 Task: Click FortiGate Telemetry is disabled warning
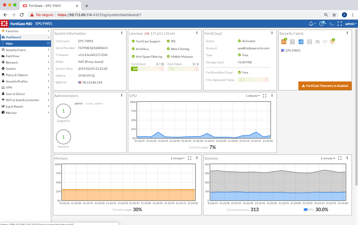(325, 86)
